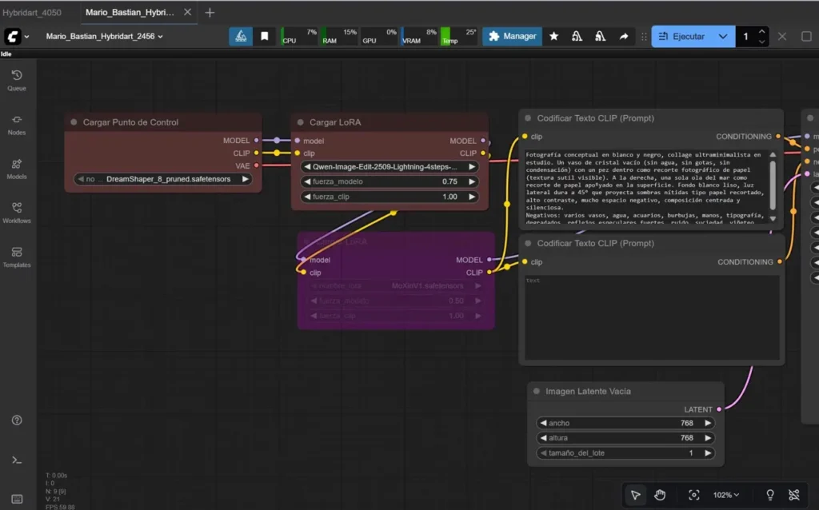
Task: Open the Templates sidebar panel
Action: (x=17, y=256)
